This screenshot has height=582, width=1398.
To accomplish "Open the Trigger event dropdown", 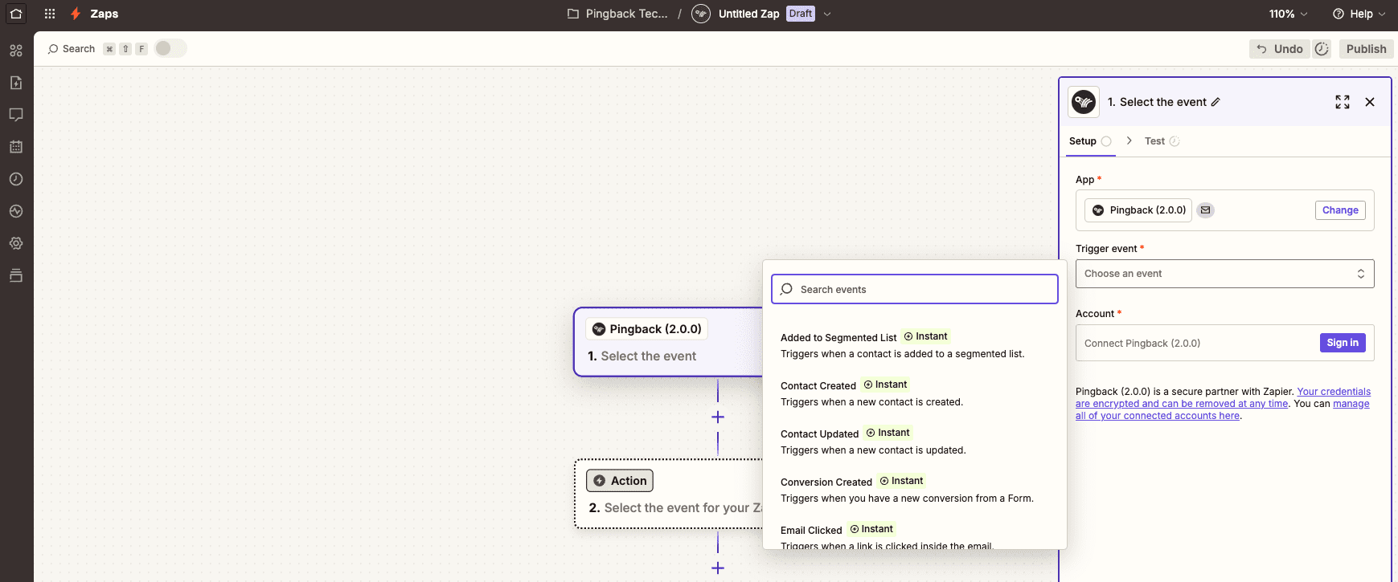I will [1224, 274].
